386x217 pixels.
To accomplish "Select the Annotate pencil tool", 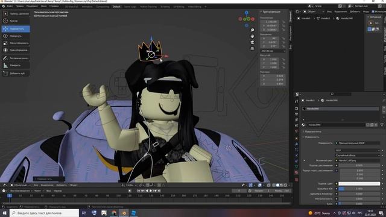I will click(x=16, y=58).
